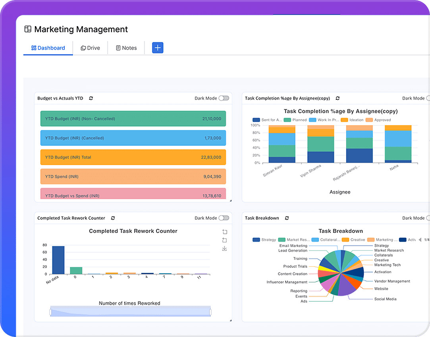The height and width of the screenshot is (337, 430).
Task: Select YTD Budget (Cancelled) card
Action: click(x=133, y=138)
